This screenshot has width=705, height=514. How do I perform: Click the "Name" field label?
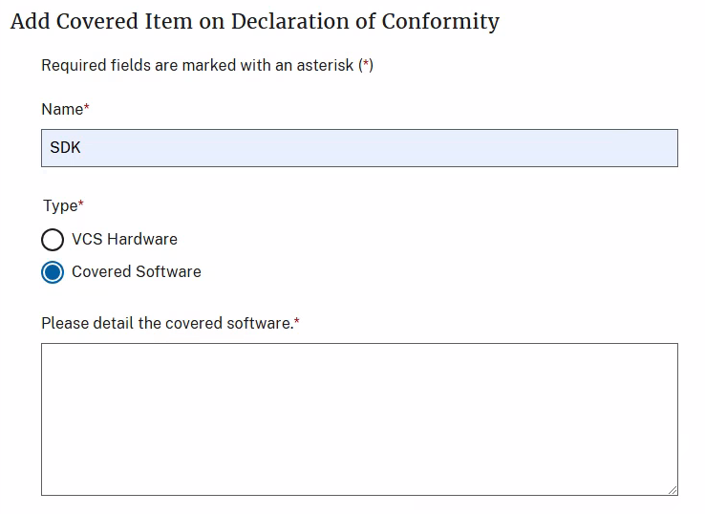coord(62,110)
